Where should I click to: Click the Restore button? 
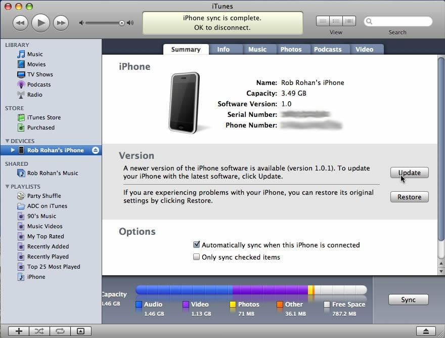409,197
